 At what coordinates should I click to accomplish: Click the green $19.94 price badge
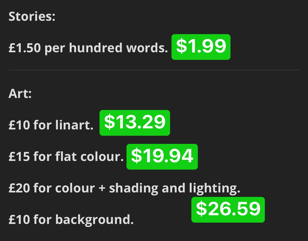click(x=162, y=156)
